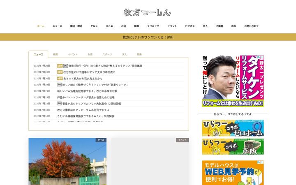Open the 枚方在住のMTB選手 article
296x185 pixels.
tap(89, 72)
